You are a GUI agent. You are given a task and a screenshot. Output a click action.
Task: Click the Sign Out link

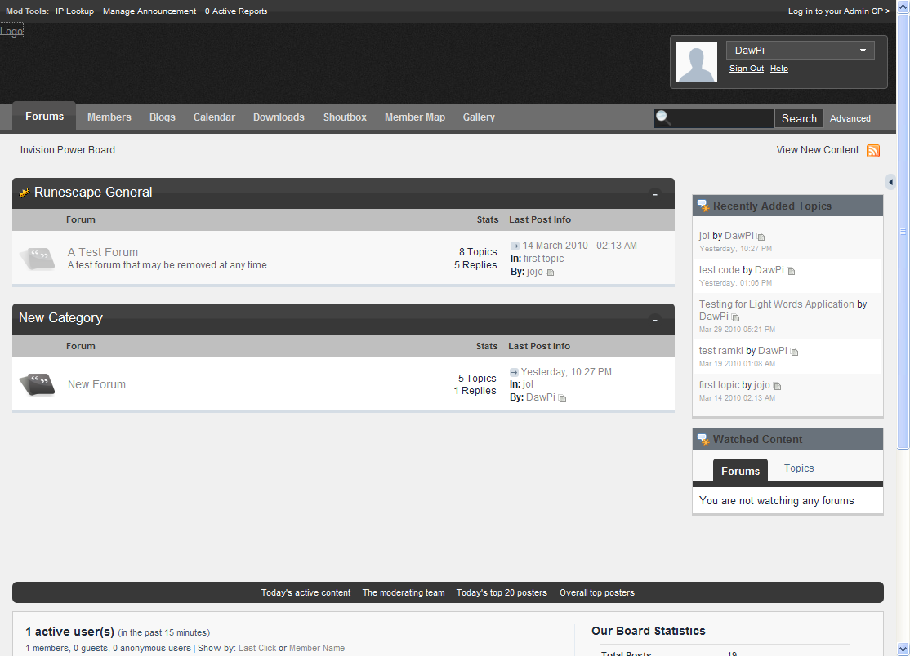point(746,69)
